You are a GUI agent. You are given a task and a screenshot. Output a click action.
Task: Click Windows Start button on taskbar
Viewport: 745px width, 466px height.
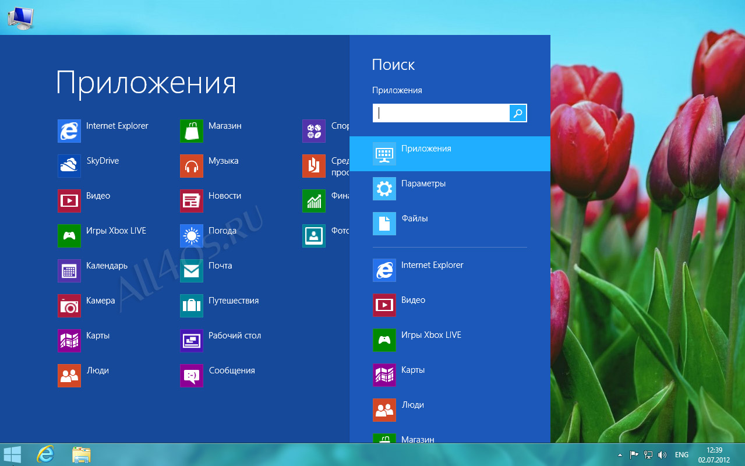[12, 454]
